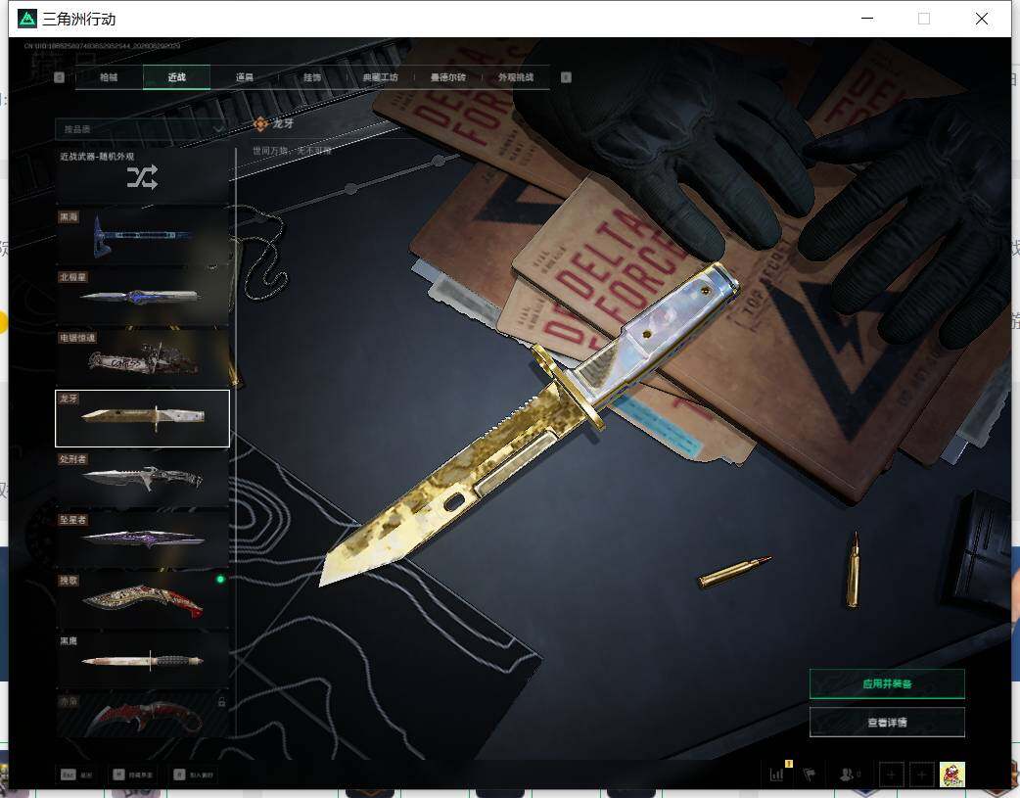Select the 黑鹰 knife skin

(143, 660)
